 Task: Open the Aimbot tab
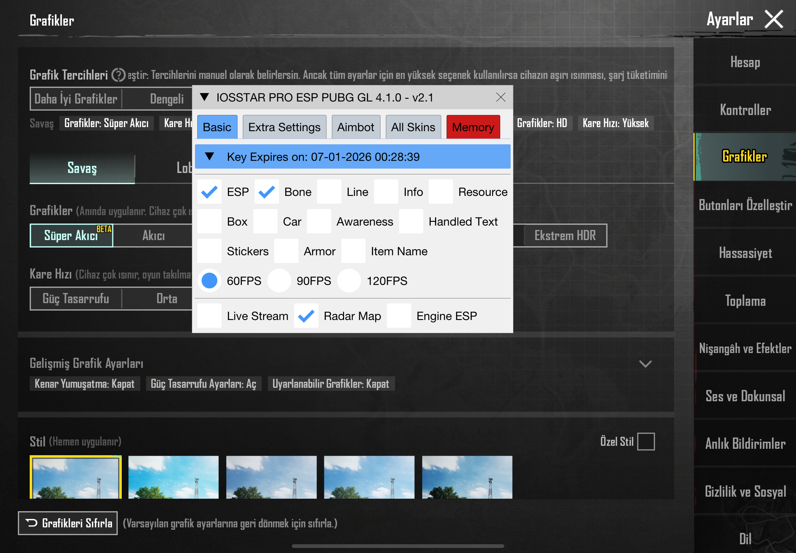pyautogui.click(x=356, y=127)
